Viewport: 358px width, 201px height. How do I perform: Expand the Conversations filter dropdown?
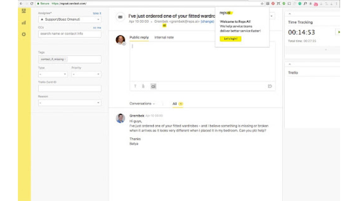coord(142,104)
